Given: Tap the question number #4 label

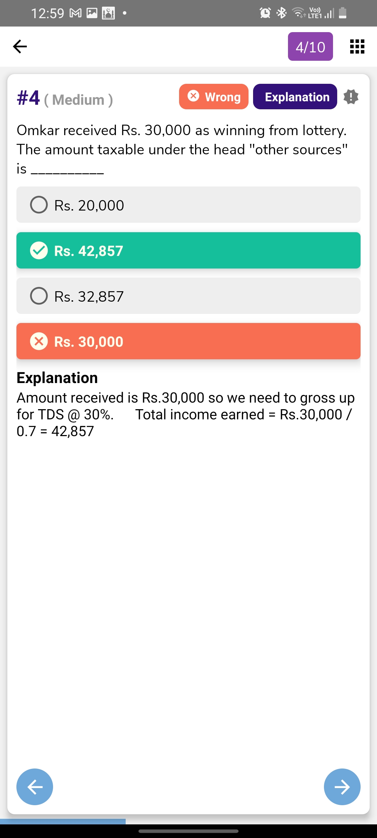Looking at the screenshot, I should pyautogui.click(x=29, y=98).
